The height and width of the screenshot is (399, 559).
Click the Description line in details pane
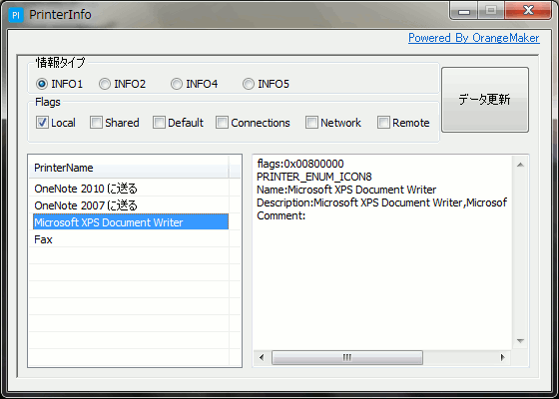381,202
